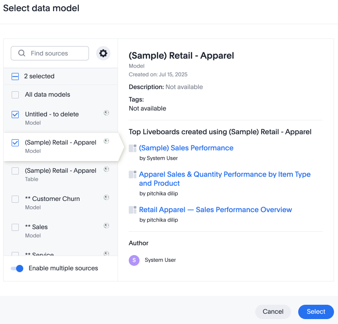The width and height of the screenshot is (338, 324).
Task: Click the 'Created on: Jul 15, 2025' text
Action: click(x=158, y=75)
